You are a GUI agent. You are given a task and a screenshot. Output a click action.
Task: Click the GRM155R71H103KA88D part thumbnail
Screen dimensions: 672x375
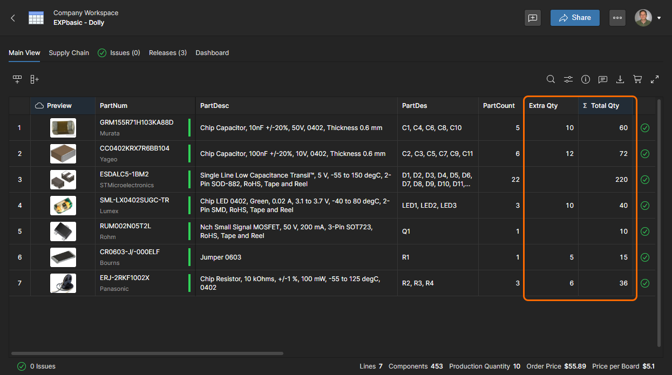63,128
